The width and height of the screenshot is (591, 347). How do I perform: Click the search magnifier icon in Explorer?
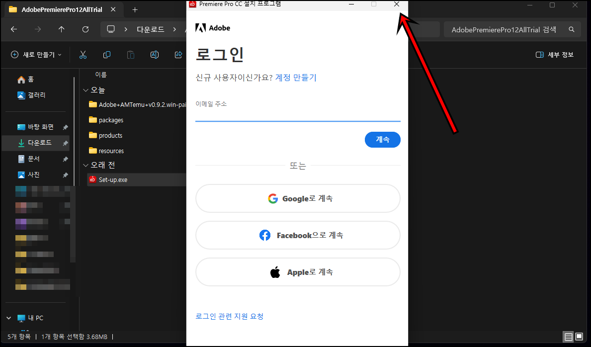(x=572, y=29)
